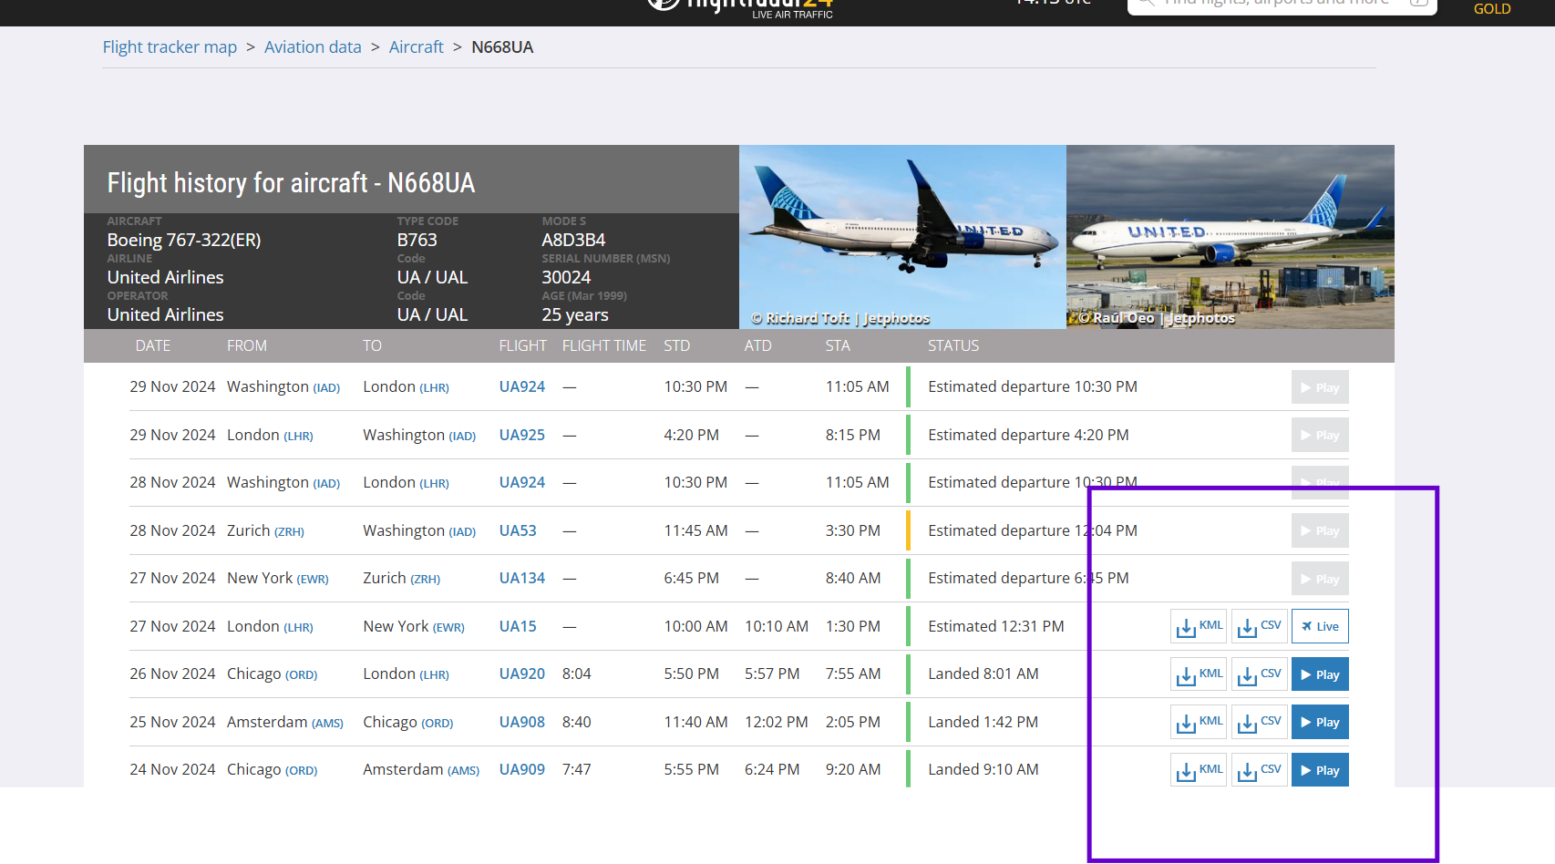
Task: Open Flight tracker map breadcrumb
Action: [170, 47]
